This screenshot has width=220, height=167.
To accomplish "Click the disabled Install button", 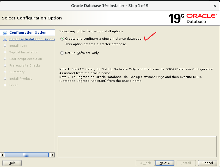I will coord(186,163).
